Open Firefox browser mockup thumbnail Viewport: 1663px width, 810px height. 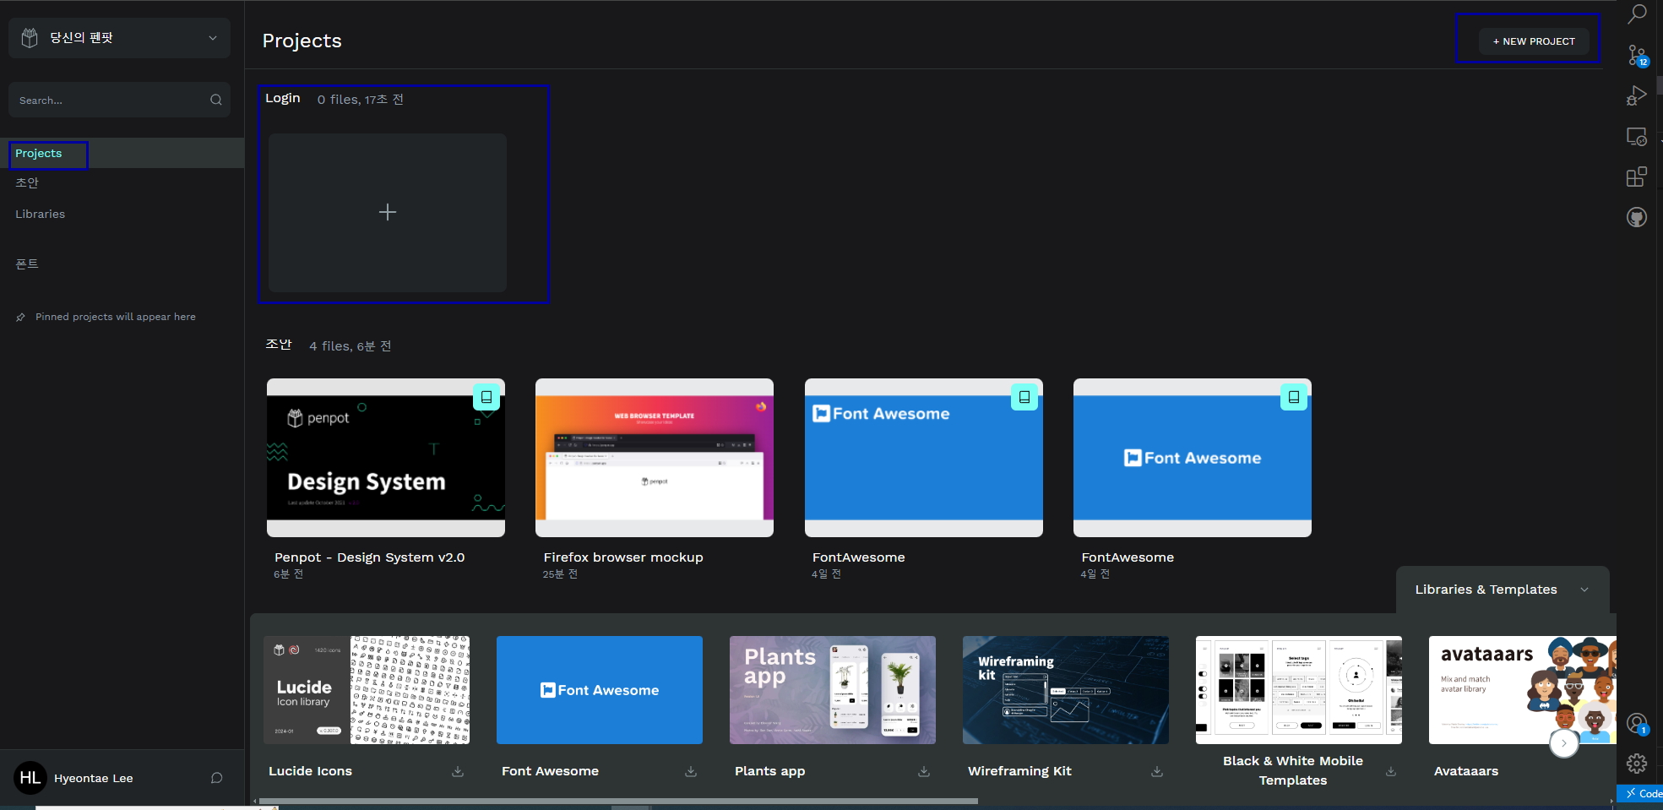(x=655, y=457)
